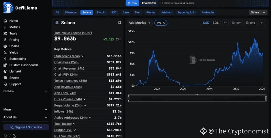Select the Hyperliquid L1 chain tab

[x=187, y=12]
